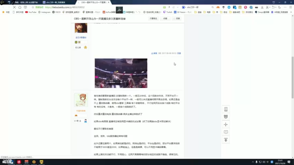Open the second poster's anime avatar
This screenshot has height=165, width=294.
[x=81, y=100]
